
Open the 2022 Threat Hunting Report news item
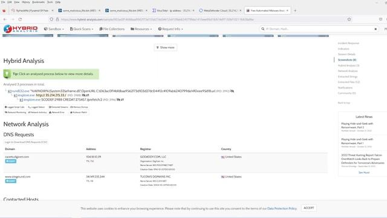363,159
